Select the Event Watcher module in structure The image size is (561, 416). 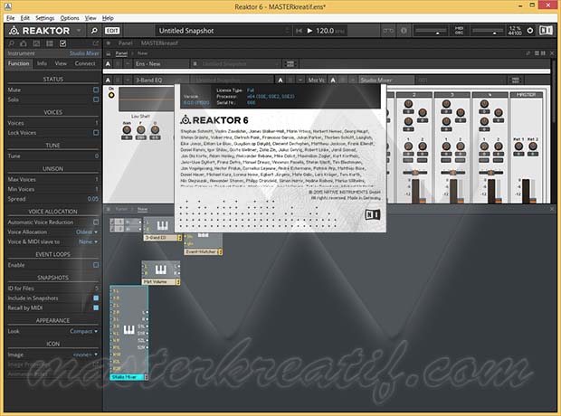(203, 244)
